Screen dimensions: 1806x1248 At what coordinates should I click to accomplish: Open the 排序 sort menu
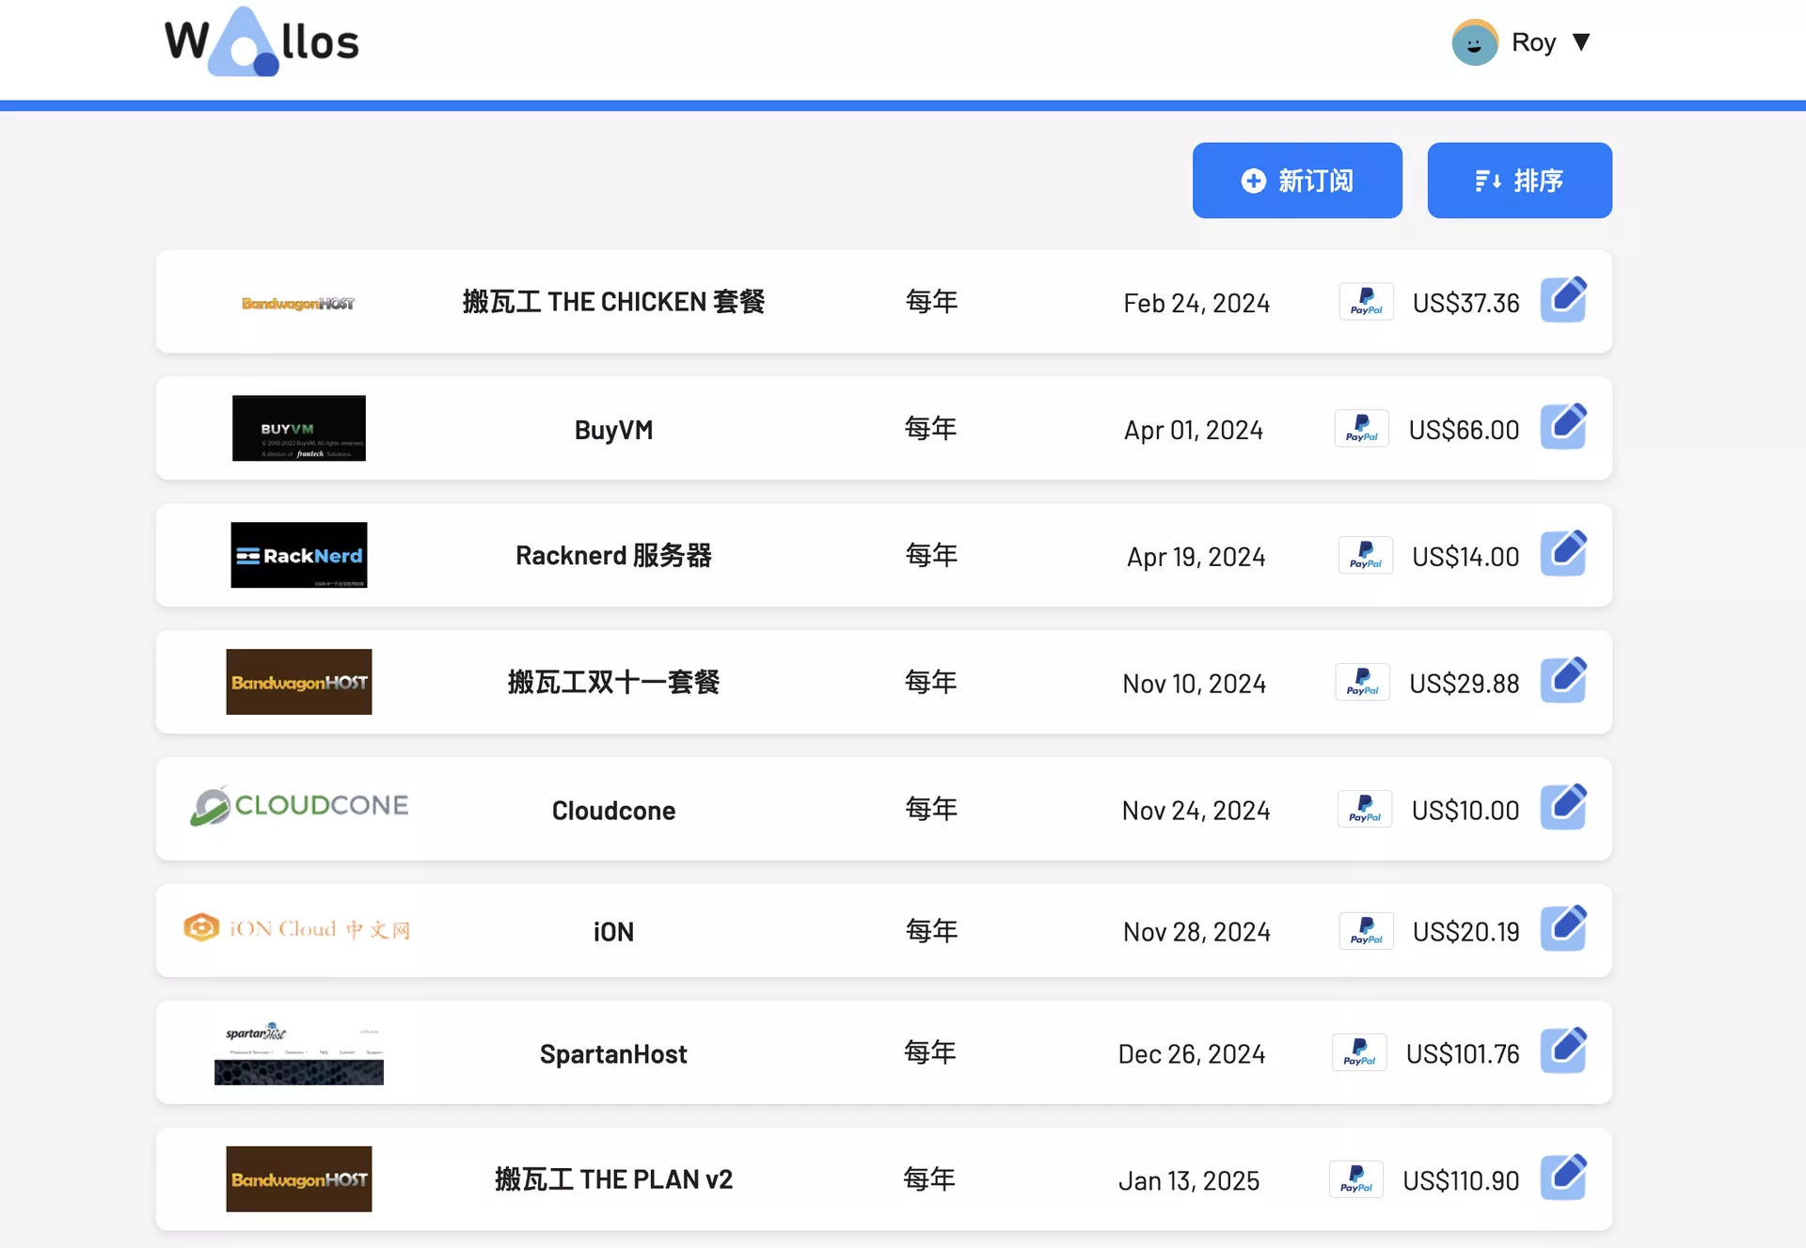[x=1518, y=181]
